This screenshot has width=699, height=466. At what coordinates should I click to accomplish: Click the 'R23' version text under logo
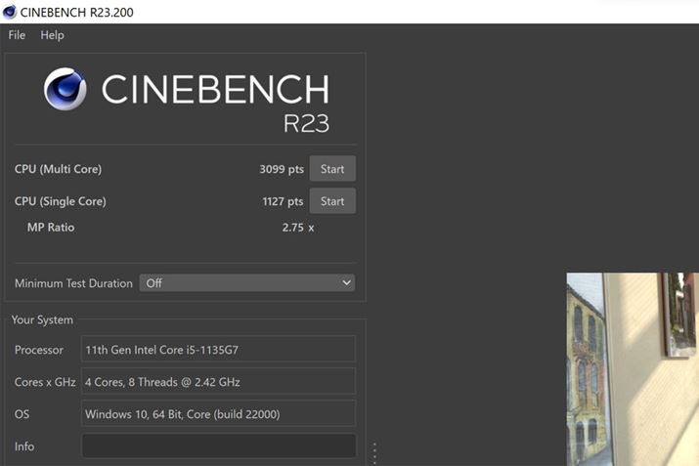[x=306, y=123]
